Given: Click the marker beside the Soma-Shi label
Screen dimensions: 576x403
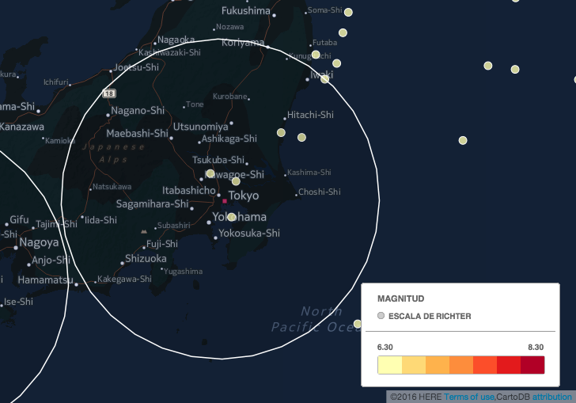Looking at the screenshot, I should click(x=347, y=12).
